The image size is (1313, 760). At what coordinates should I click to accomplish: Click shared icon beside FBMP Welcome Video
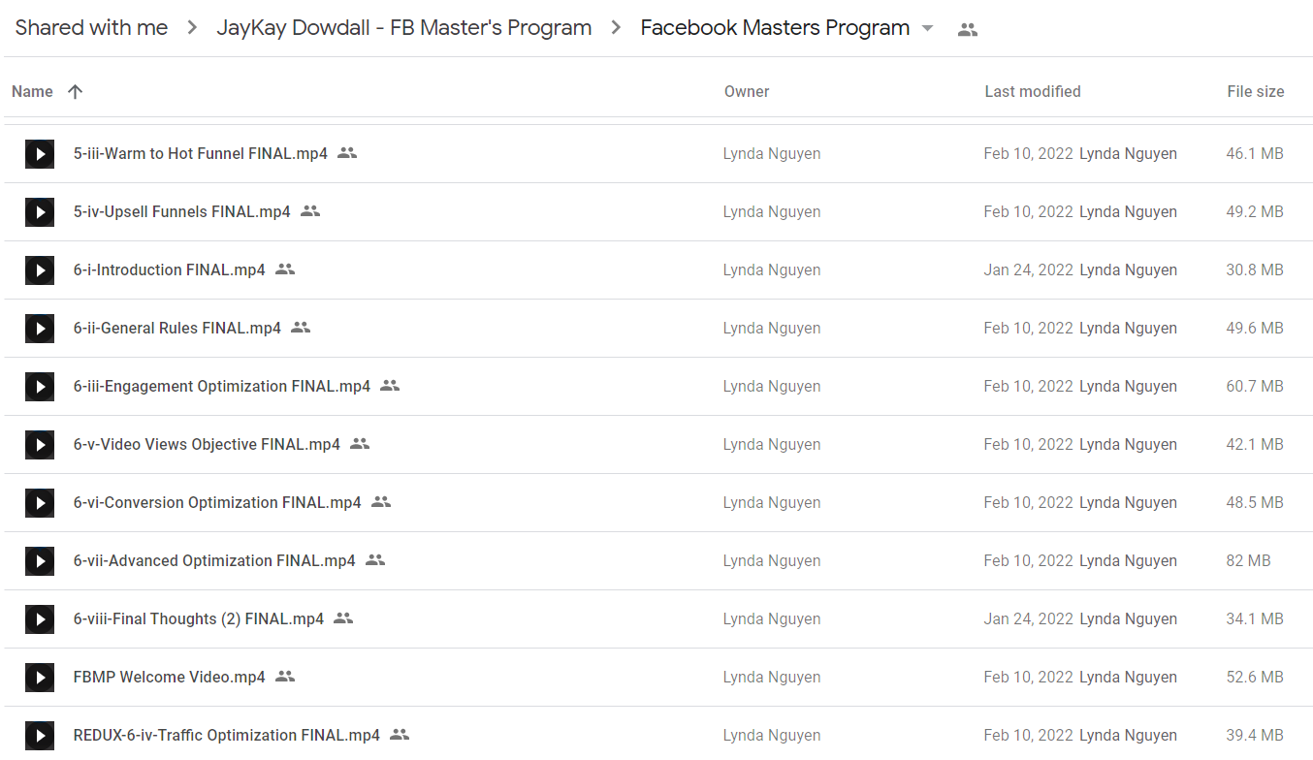click(285, 677)
